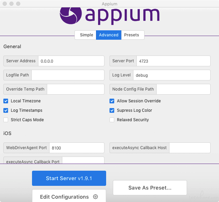Click the WebDriverAgent Port field showing 8100
Image resolution: width=219 pixels, height=202 pixels.
(77, 148)
